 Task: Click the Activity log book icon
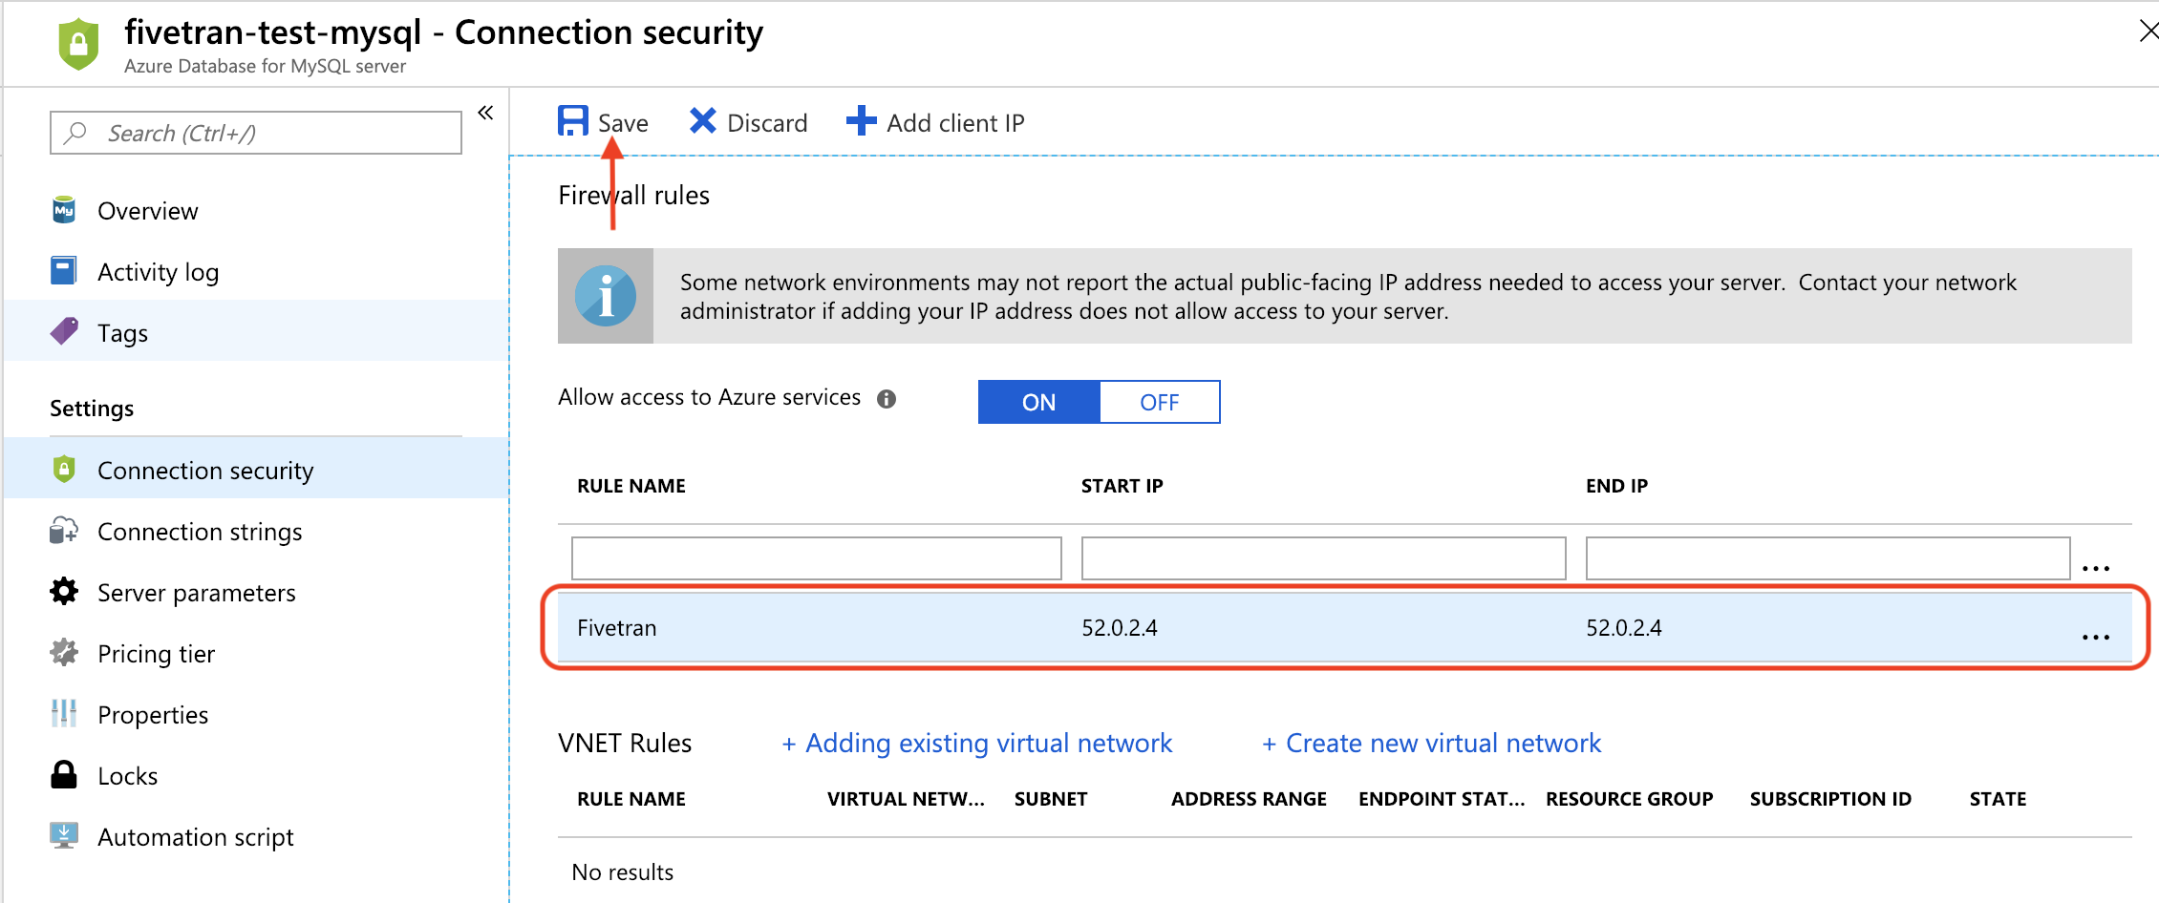[63, 271]
